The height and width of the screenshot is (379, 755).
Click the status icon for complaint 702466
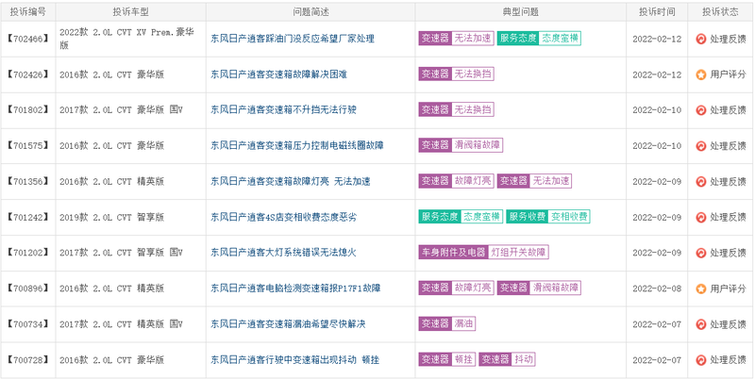tap(701, 39)
